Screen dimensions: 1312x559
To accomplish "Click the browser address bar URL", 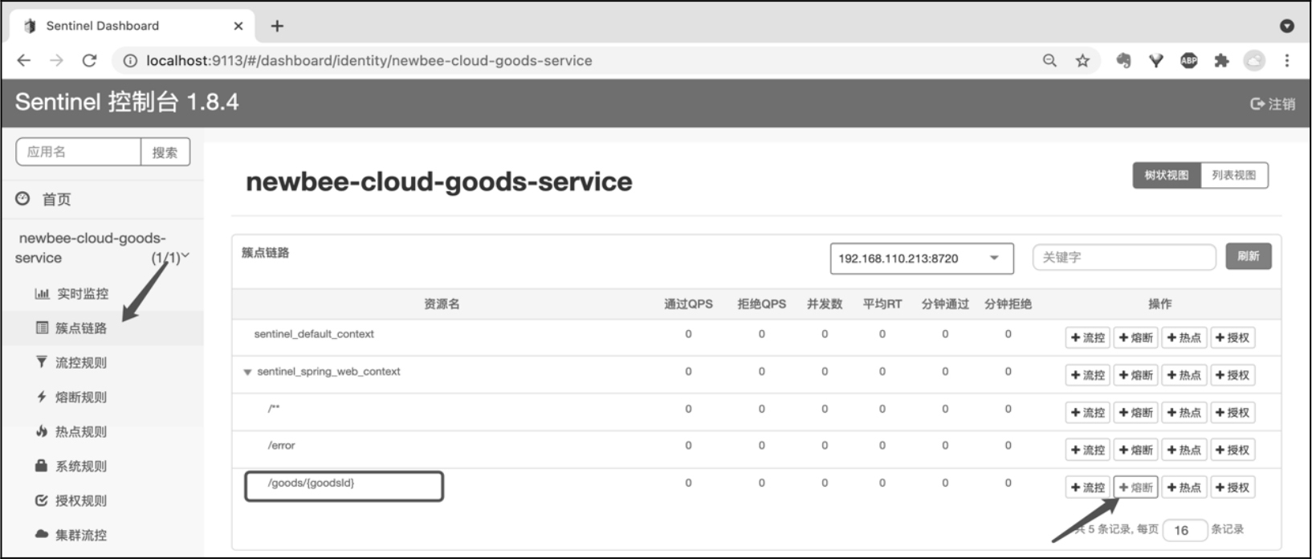I will 369,60.
